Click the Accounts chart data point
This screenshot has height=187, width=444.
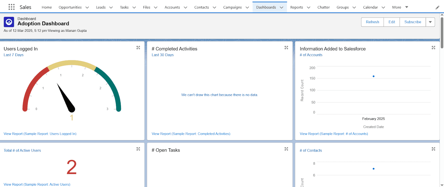[374, 76]
